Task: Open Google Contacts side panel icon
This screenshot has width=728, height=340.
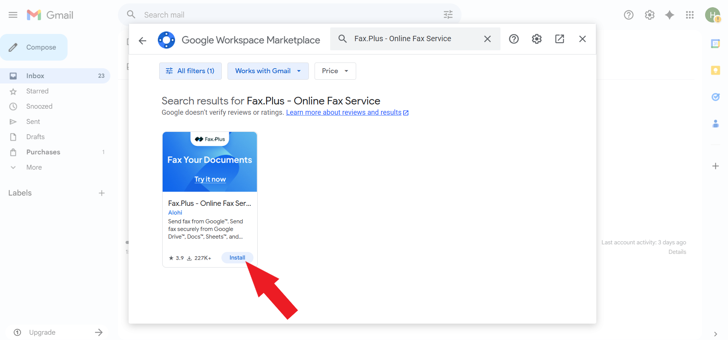Action: pos(715,123)
